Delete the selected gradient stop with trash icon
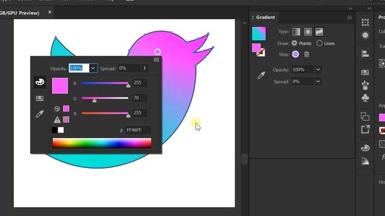Screen dimensions: 385x216 pyautogui.click(x=307, y=55)
